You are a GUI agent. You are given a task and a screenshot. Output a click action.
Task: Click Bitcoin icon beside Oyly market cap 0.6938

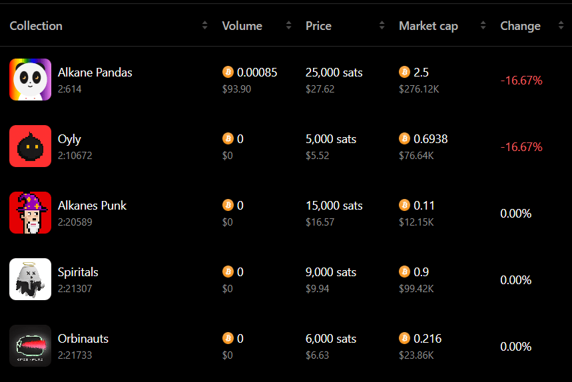tap(405, 138)
